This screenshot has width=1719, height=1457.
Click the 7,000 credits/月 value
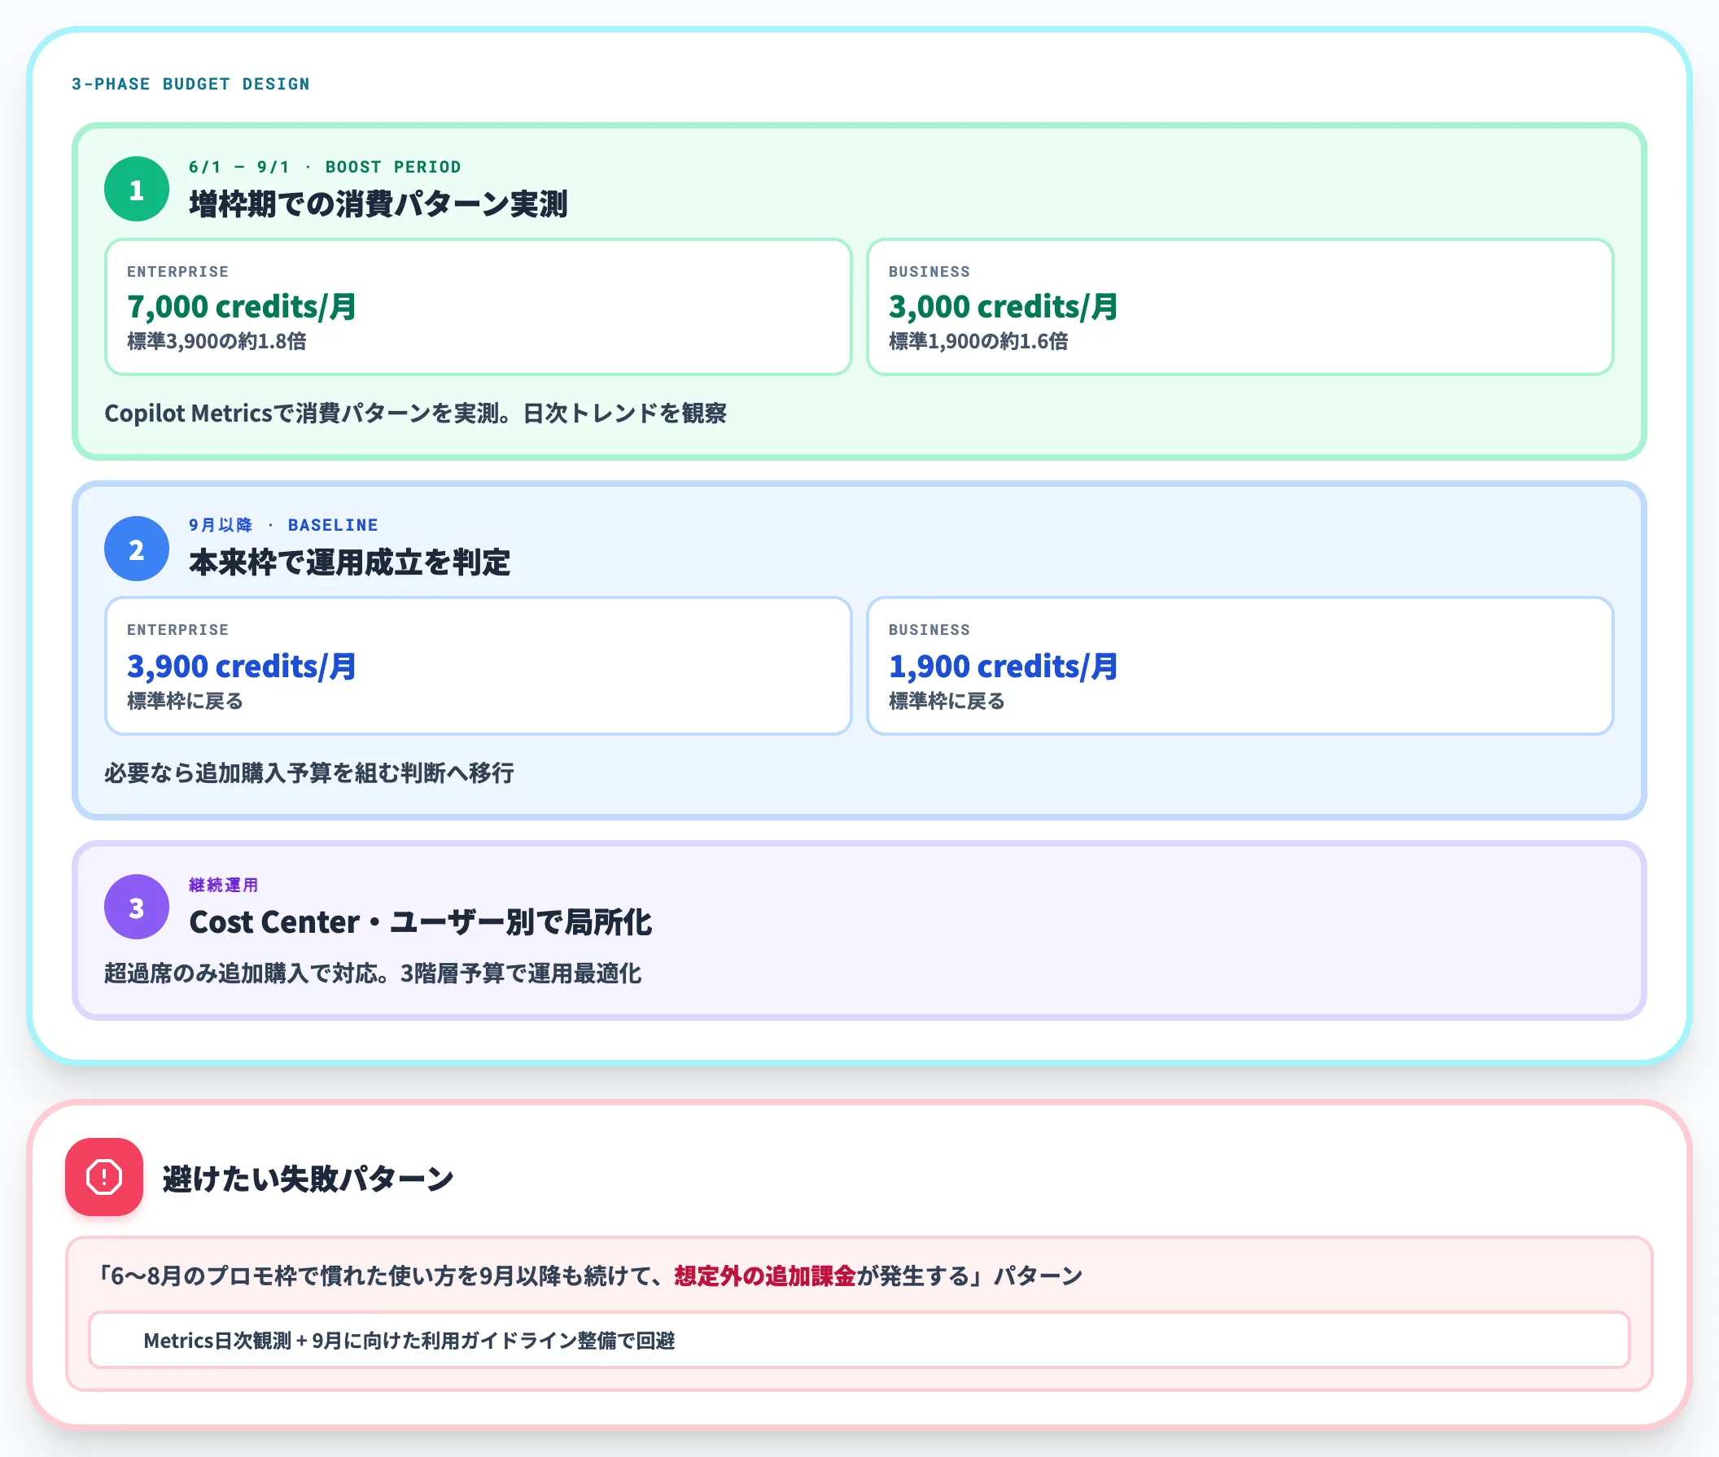(241, 306)
